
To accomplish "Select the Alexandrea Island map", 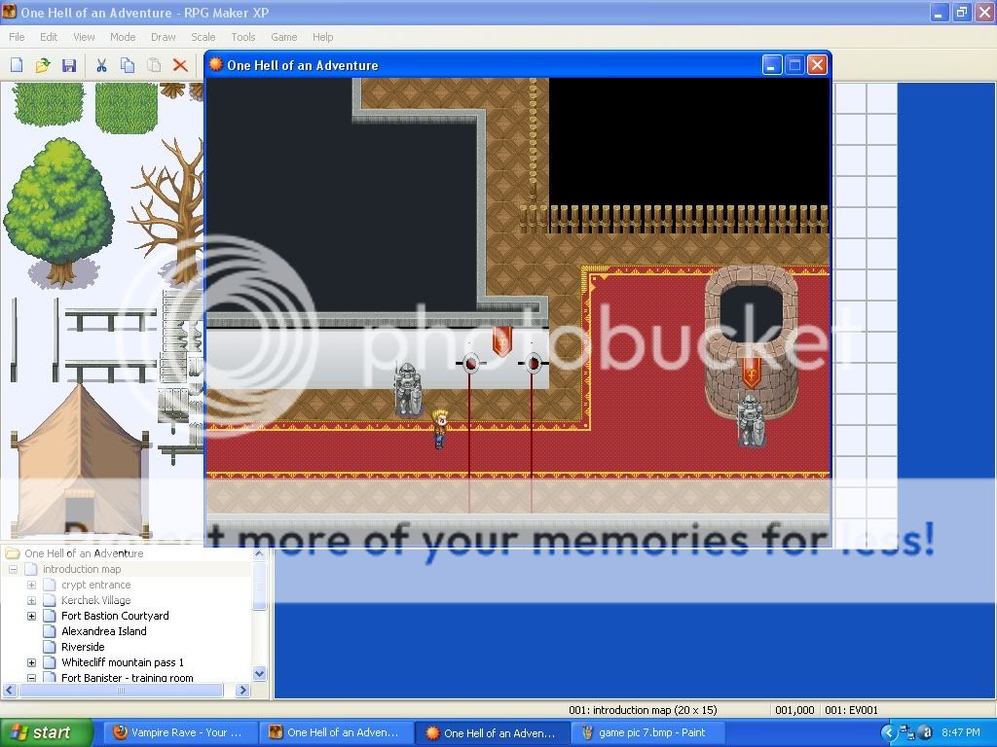I will [x=103, y=631].
